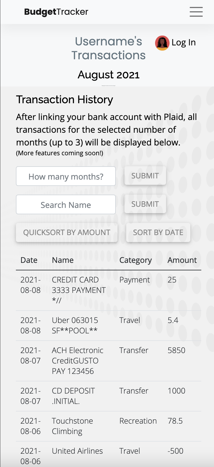
Task: Click the 'How many months?' input field
Action: [66, 176]
